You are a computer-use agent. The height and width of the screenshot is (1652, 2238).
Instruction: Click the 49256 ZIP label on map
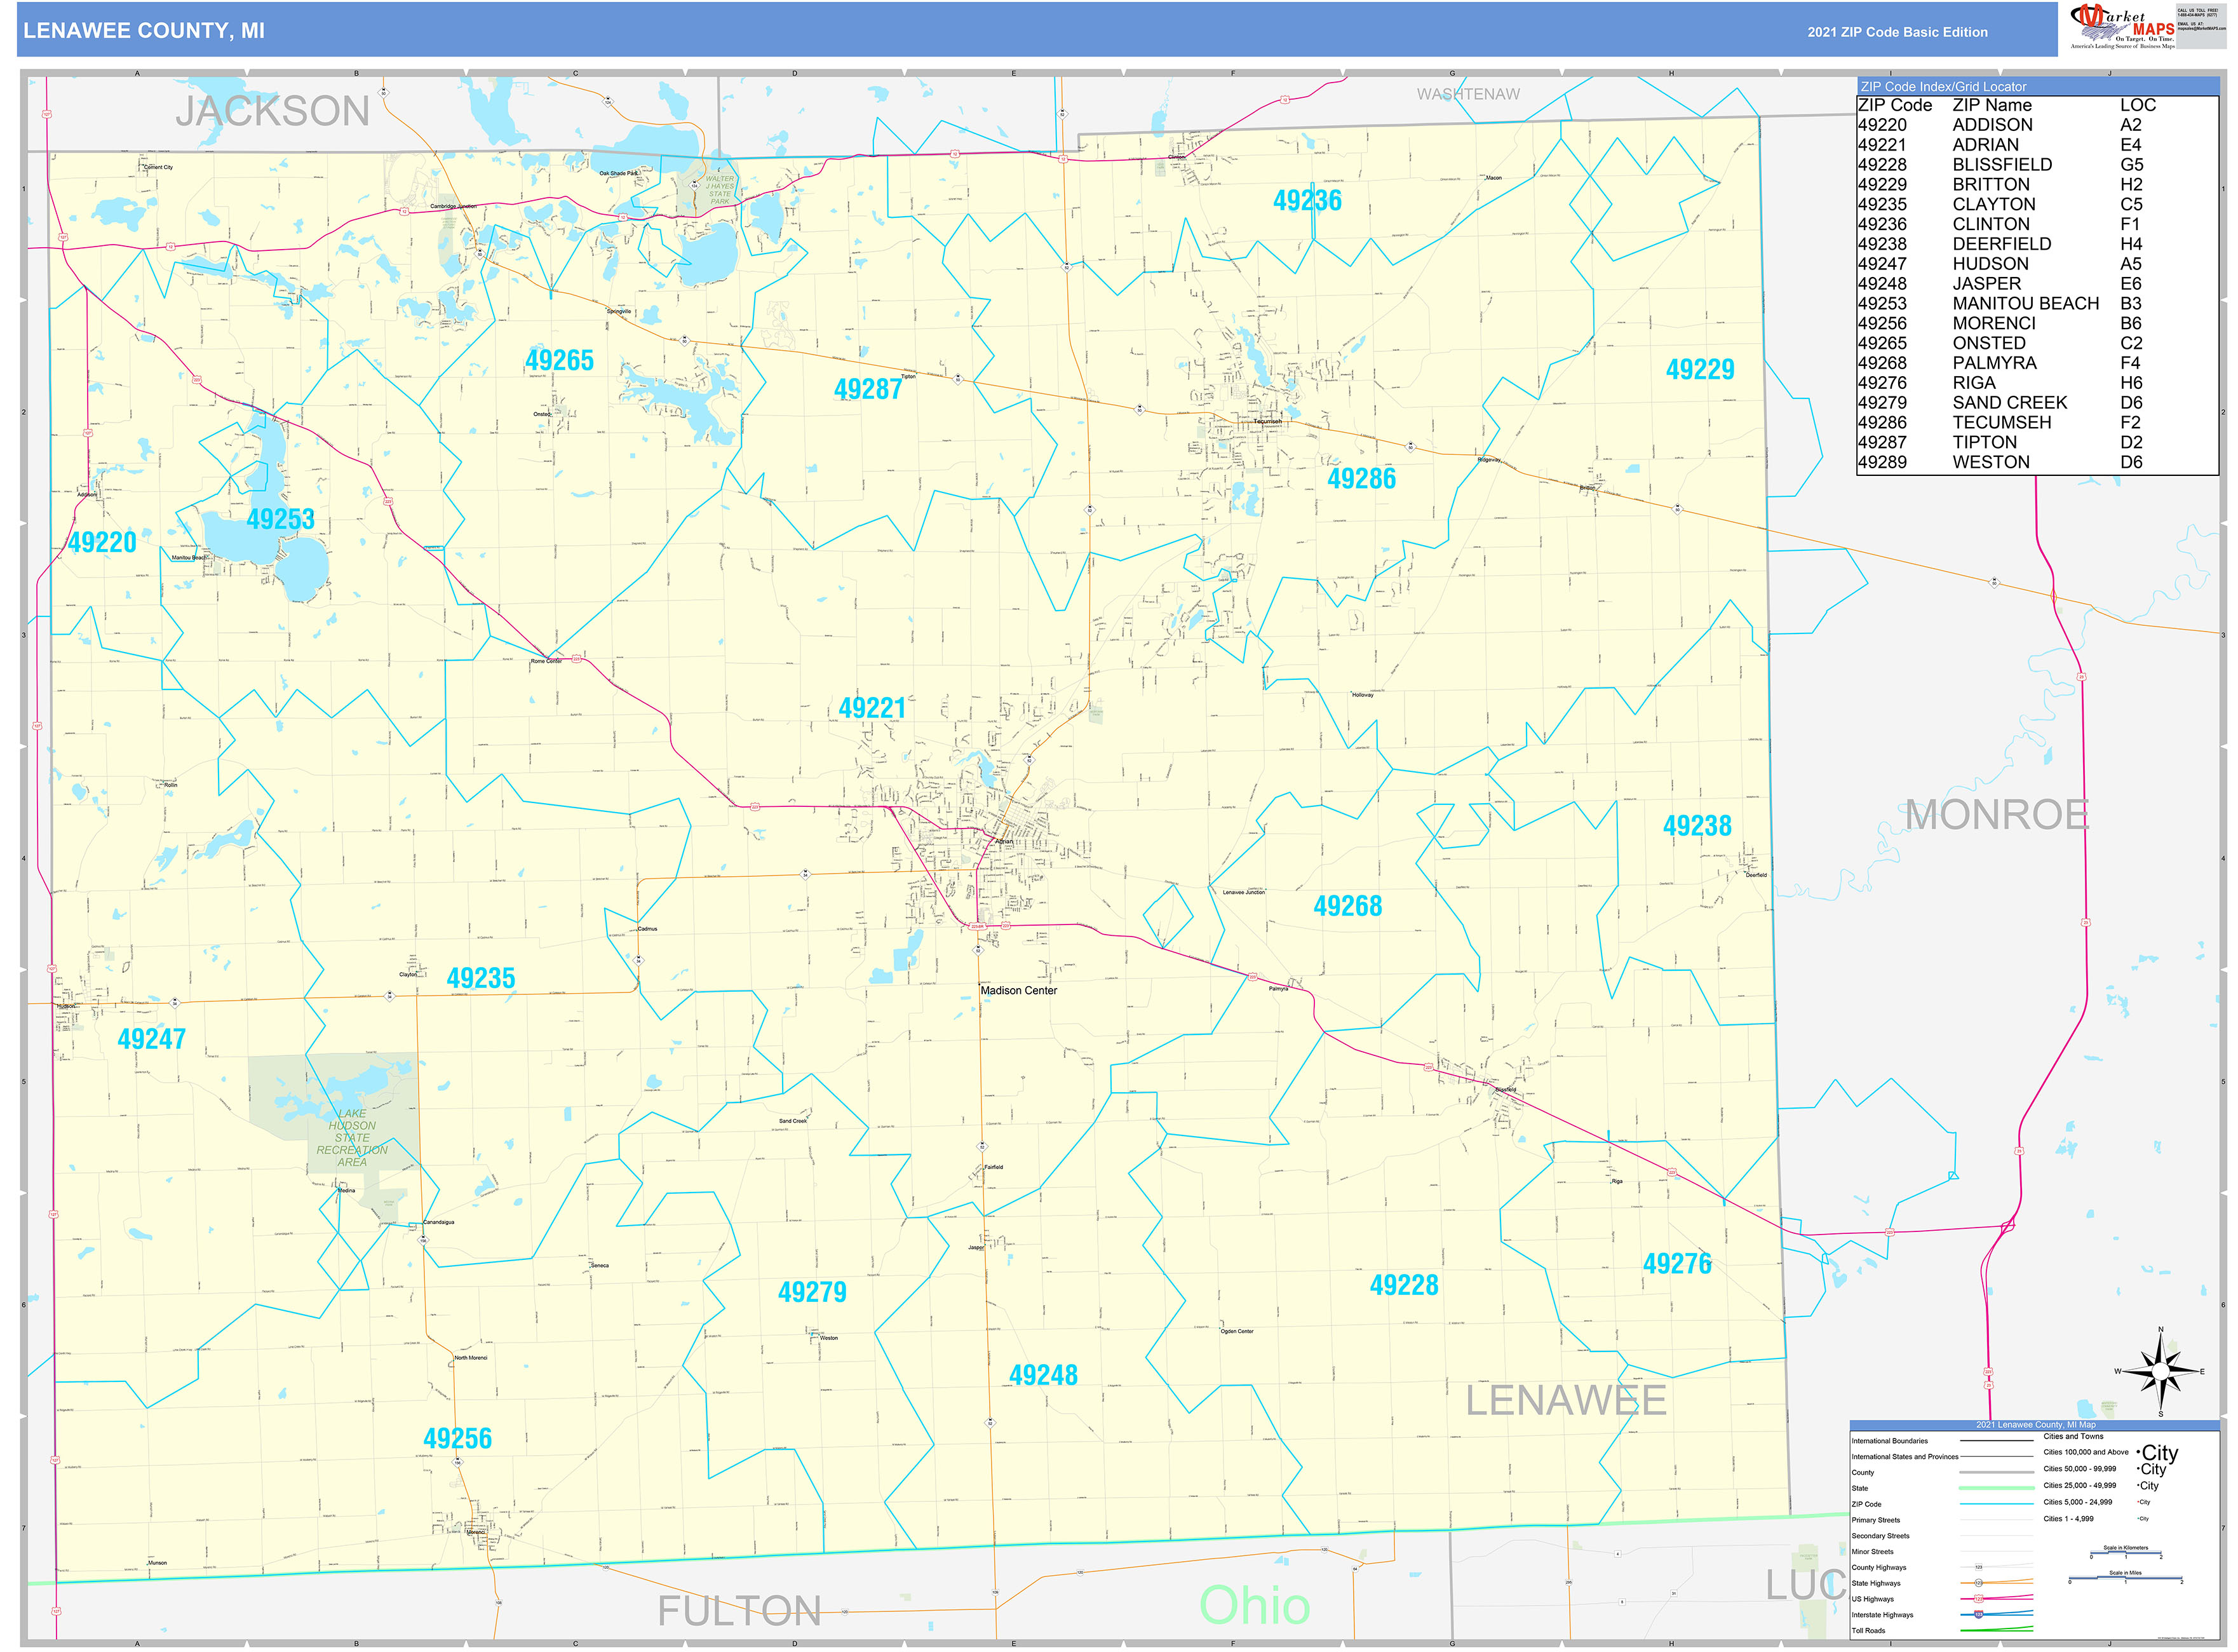click(x=458, y=1439)
